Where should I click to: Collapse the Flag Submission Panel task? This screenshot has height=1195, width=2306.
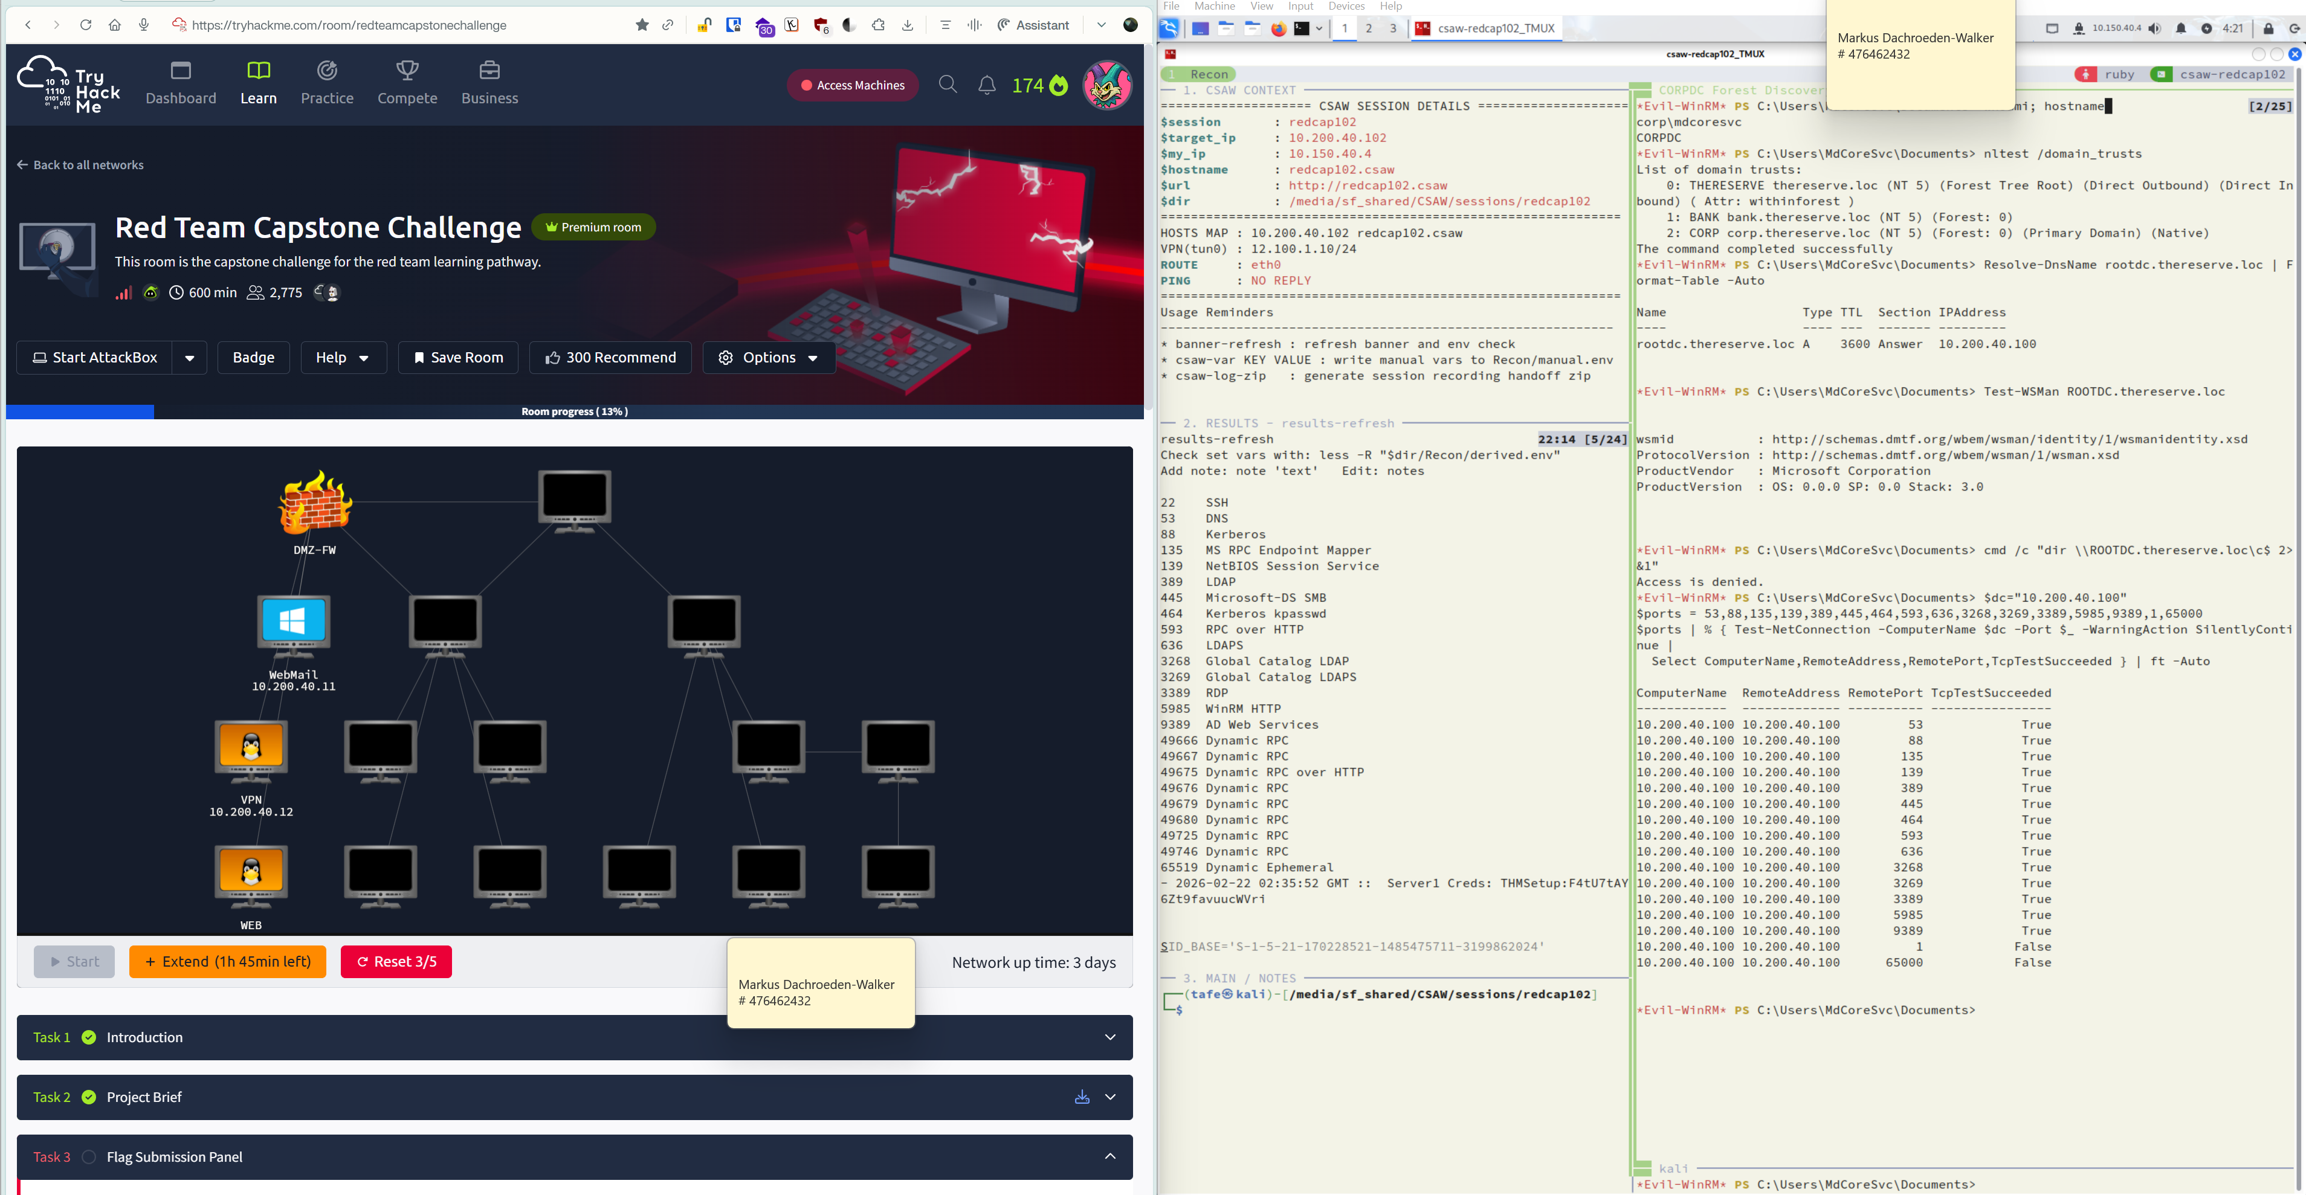(1110, 1156)
